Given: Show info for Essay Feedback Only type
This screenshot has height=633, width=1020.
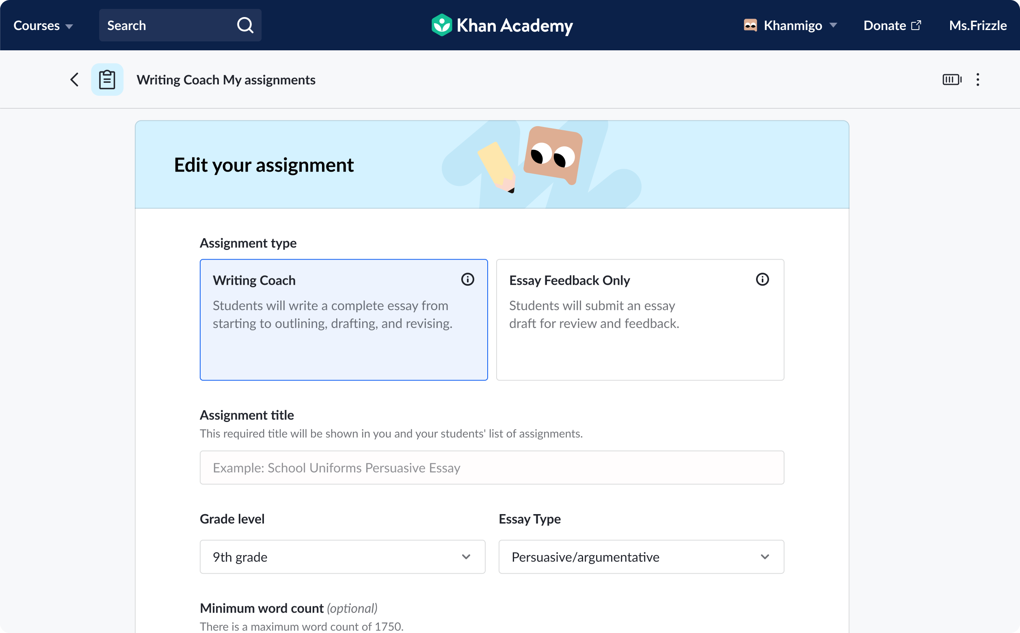Looking at the screenshot, I should pos(763,279).
